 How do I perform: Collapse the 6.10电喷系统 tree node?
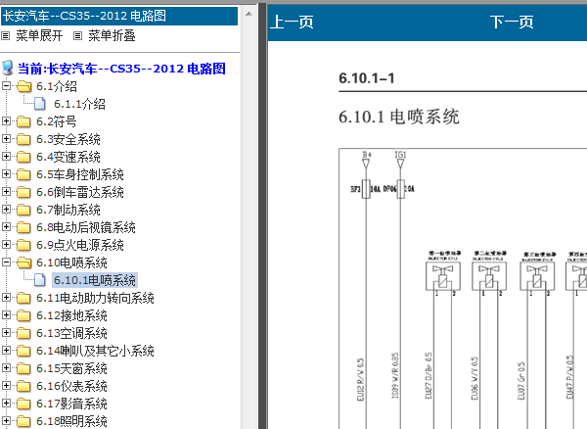[6, 262]
